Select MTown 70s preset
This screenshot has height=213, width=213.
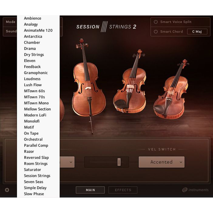coord(34,97)
